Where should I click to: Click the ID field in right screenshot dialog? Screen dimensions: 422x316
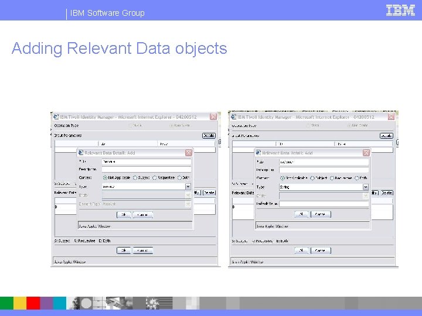coord(324,162)
